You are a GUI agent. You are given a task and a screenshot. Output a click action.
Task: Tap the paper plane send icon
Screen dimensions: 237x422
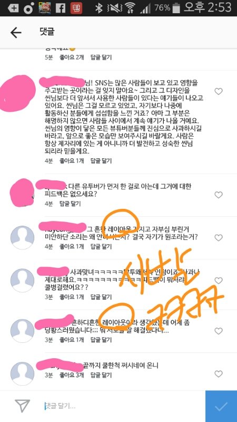(22, 406)
